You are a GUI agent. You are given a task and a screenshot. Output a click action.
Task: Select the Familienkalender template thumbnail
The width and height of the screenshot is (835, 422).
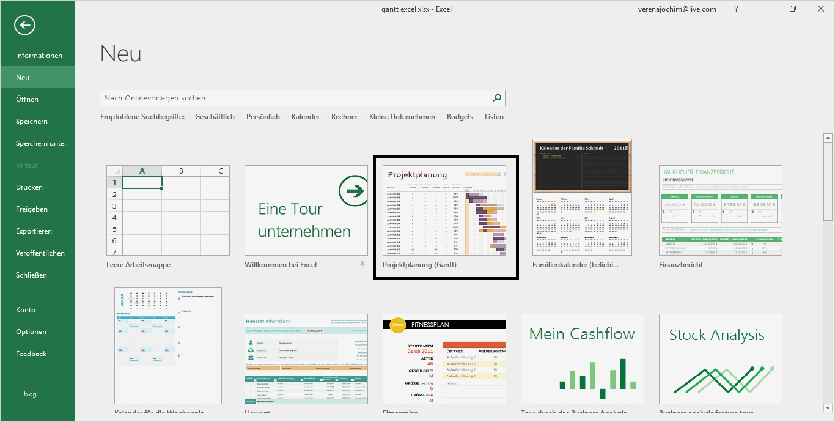coord(583,197)
